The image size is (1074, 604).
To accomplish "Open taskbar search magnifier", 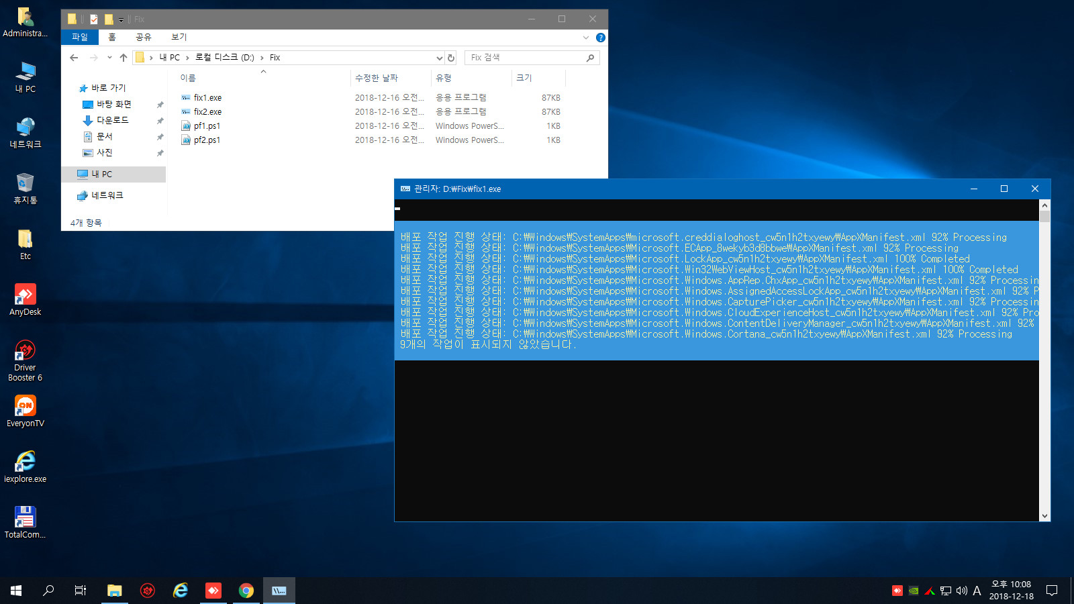I will click(48, 591).
